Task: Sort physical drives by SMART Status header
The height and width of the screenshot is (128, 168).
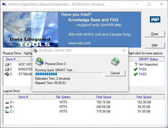Action: (148, 59)
